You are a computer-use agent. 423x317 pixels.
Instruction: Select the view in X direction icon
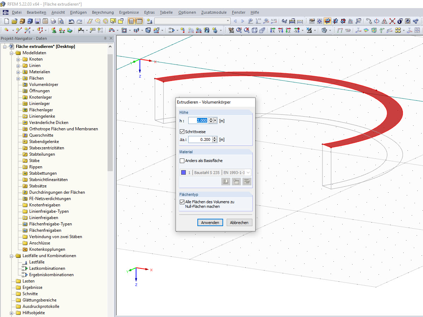click(x=274, y=31)
